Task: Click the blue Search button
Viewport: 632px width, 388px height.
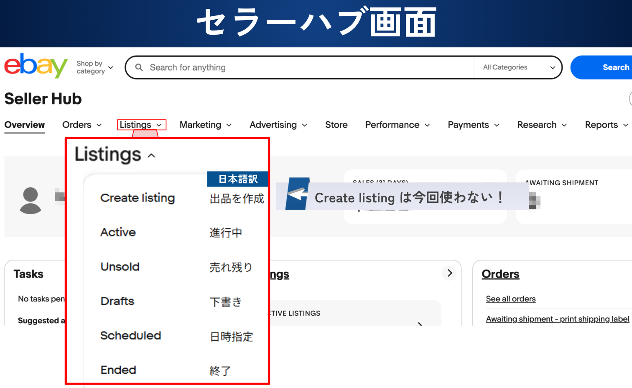Action: 601,67
